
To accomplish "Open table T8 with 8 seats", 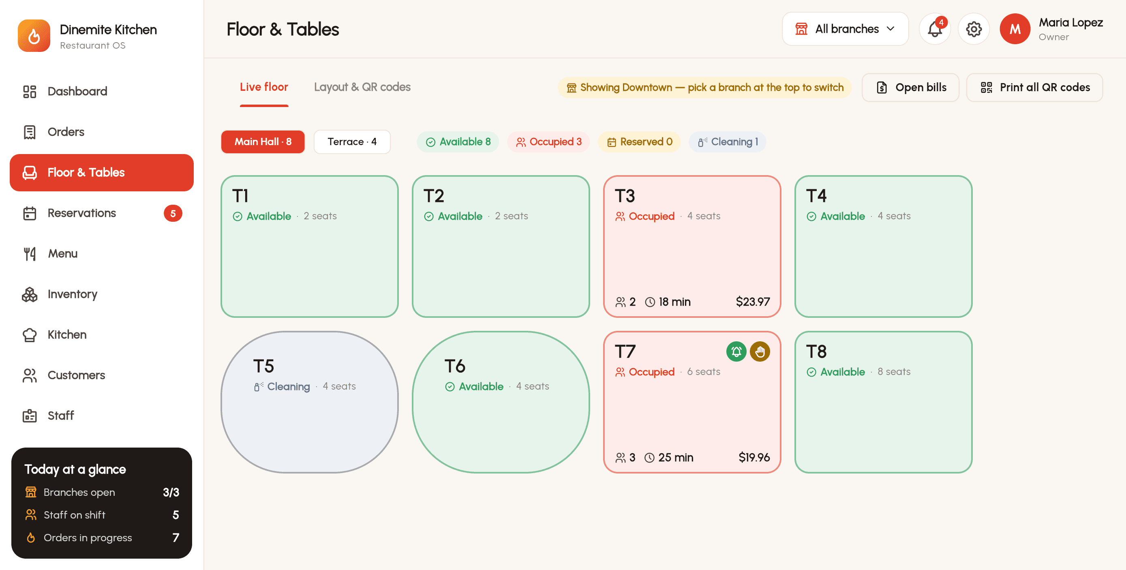I will coord(883,402).
